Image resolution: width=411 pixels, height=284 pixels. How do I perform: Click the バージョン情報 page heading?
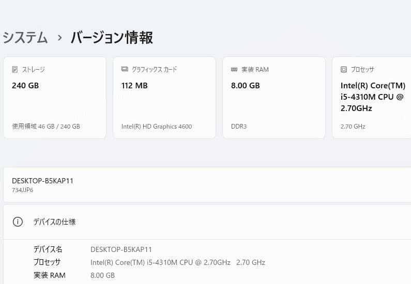(112, 37)
